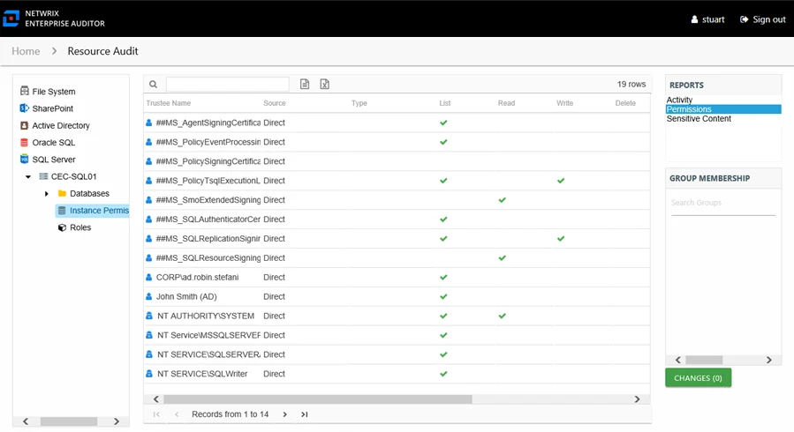Click the SharePoint icon in the tree
794x432 pixels.
click(x=25, y=108)
